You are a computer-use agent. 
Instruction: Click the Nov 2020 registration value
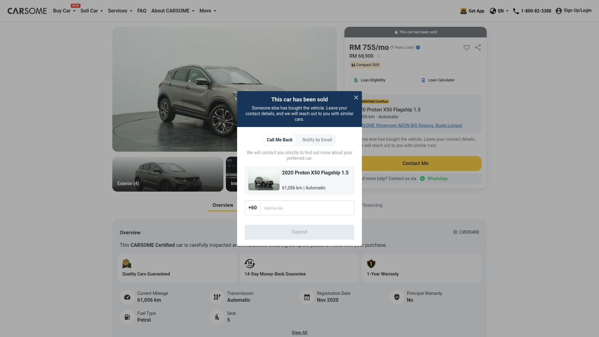(328, 300)
